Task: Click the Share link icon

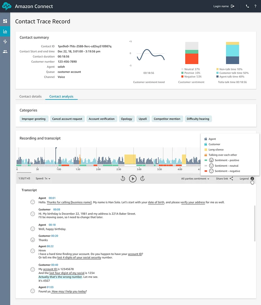Action: [232, 178]
